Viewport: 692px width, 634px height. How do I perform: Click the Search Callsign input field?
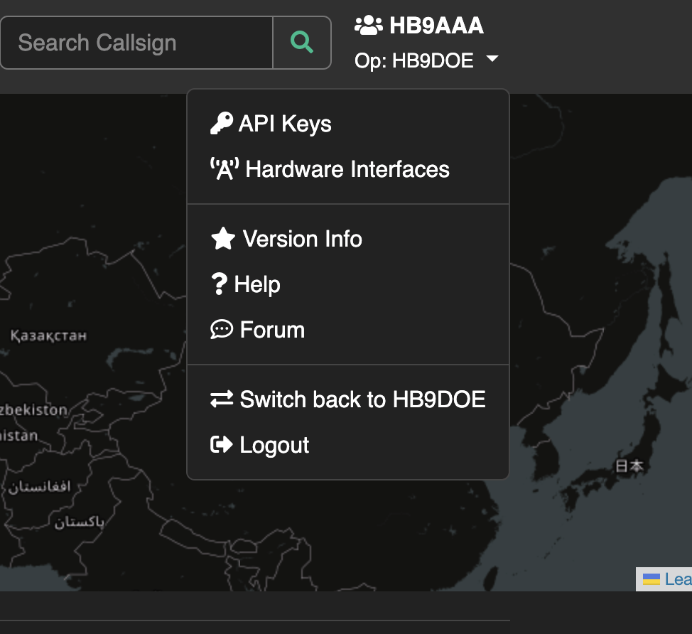coord(137,43)
